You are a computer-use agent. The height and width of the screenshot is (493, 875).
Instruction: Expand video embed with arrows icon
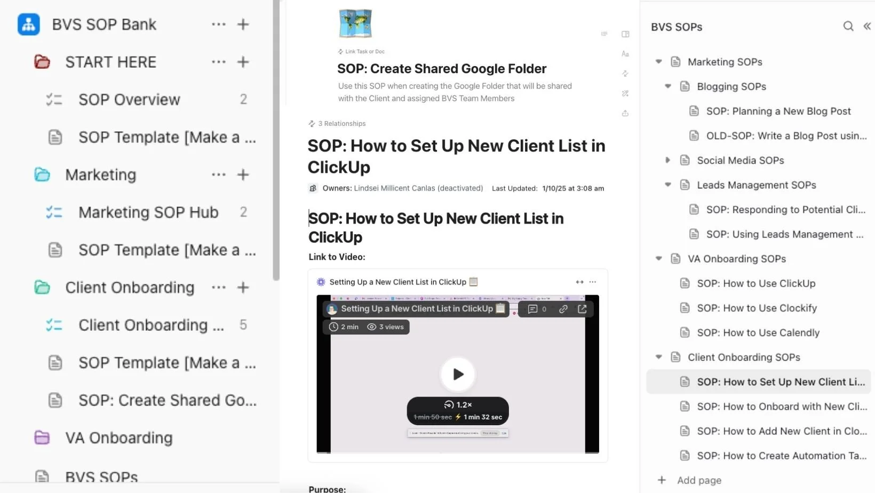point(579,282)
